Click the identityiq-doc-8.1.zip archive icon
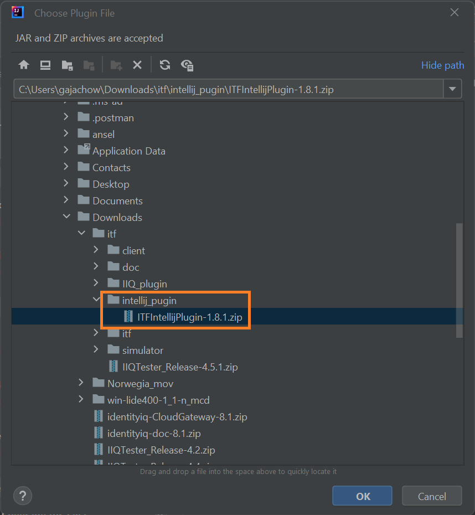475x515 pixels. pos(99,433)
